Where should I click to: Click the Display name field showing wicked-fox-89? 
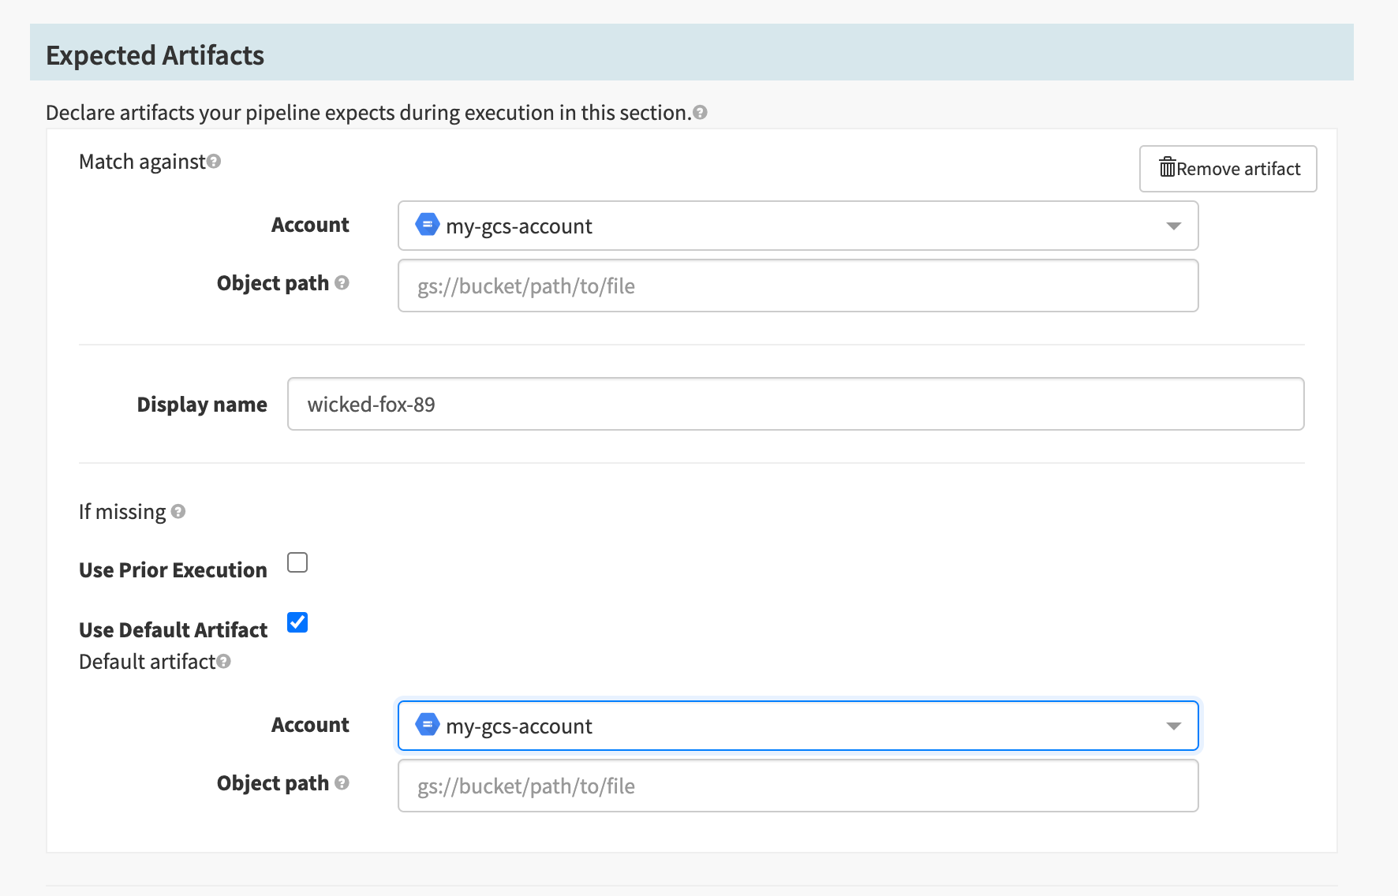coord(795,404)
